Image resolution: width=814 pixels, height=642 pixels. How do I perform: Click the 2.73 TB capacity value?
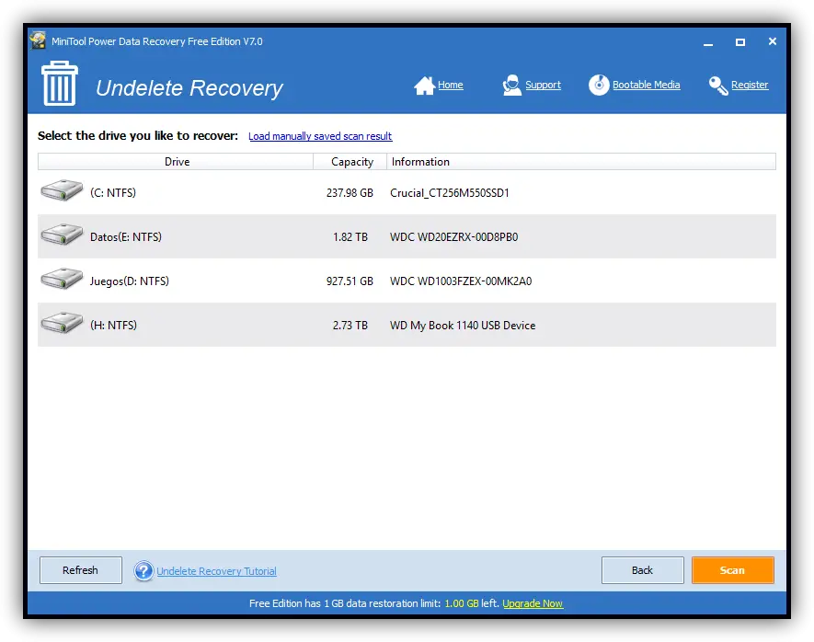pyautogui.click(x=350, y=325)
